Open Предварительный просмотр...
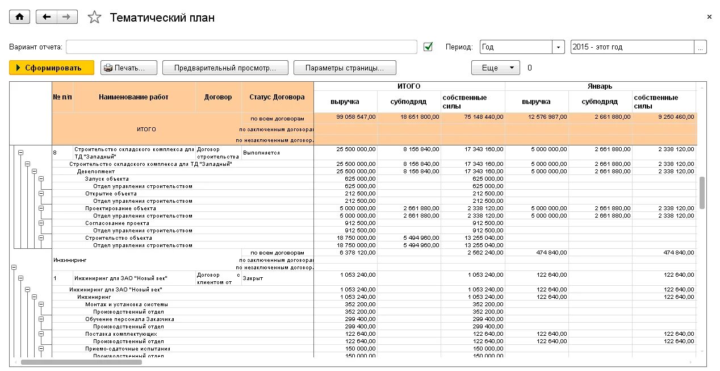The height and width of the screenshot is (371, 720). 225,68
